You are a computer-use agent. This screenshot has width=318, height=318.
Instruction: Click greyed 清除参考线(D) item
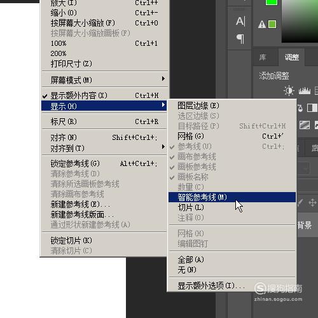coord(105,174)
